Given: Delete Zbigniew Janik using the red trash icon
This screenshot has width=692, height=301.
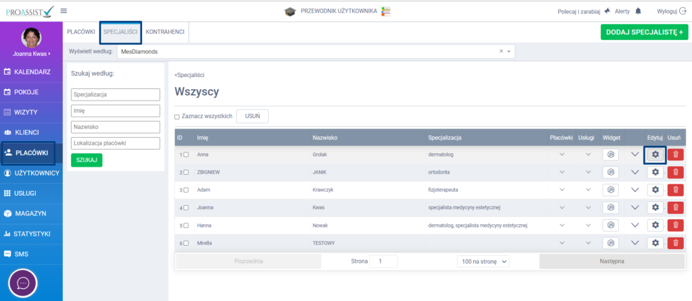Looking at the screenshot, I should tap(675, 172).
